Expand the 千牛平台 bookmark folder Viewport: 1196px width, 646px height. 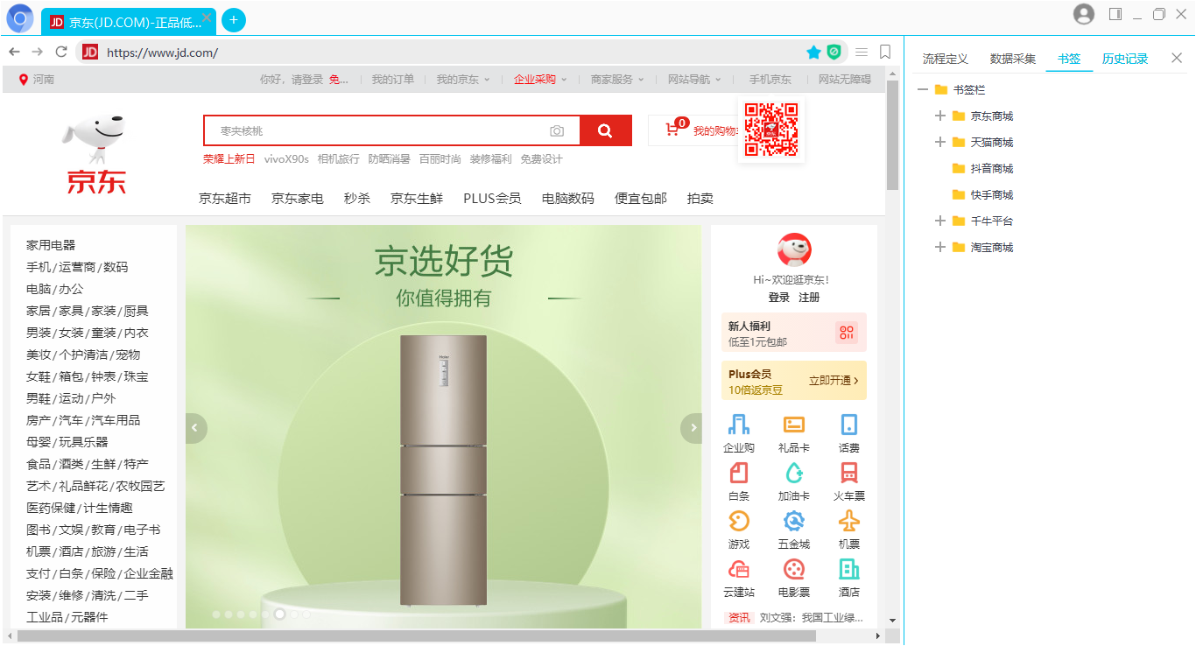(x=940, y=221)
